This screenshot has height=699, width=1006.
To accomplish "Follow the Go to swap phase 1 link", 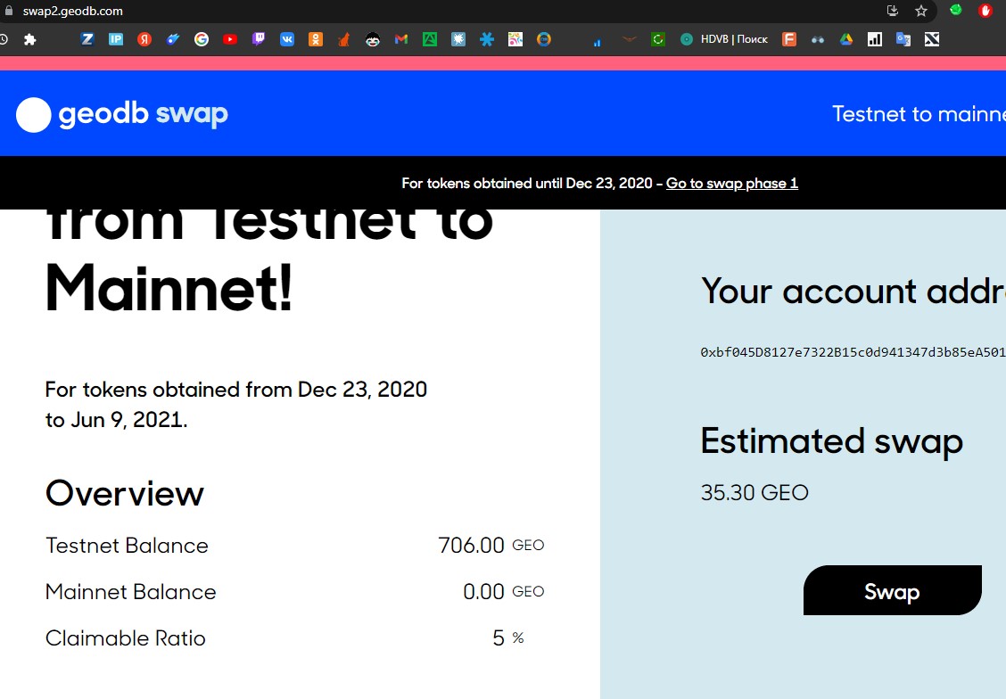I will 732,184.
